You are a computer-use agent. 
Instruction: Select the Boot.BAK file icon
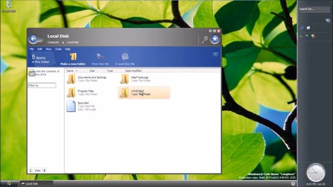(71, 106)
